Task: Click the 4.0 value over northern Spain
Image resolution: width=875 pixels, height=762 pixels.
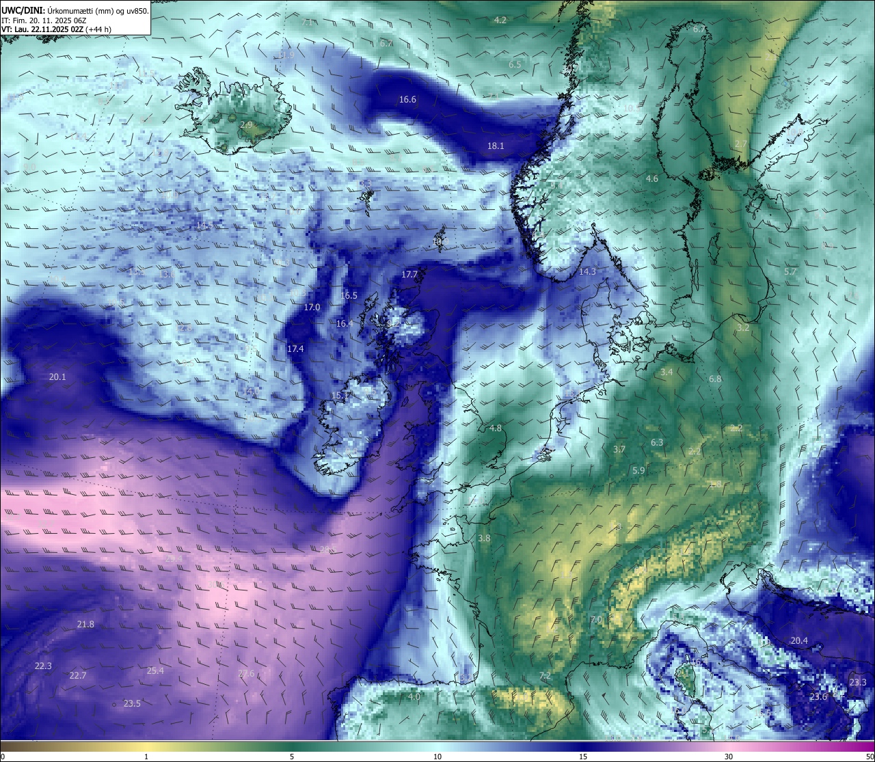Action: (x=414, y=697)
